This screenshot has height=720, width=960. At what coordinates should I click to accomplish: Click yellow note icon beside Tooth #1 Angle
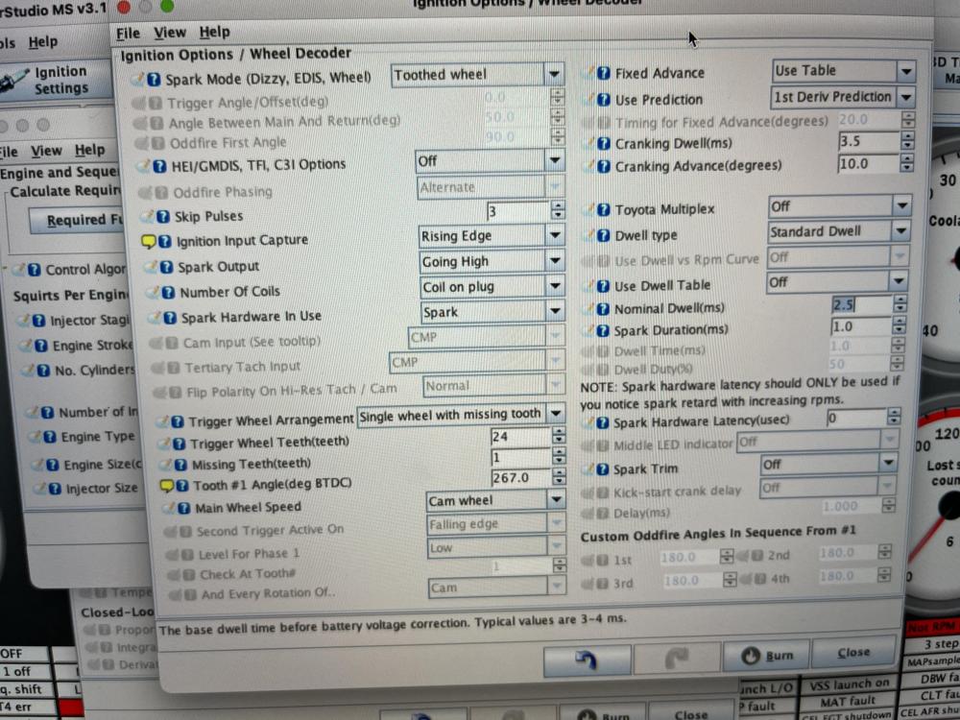coord(166,486)
